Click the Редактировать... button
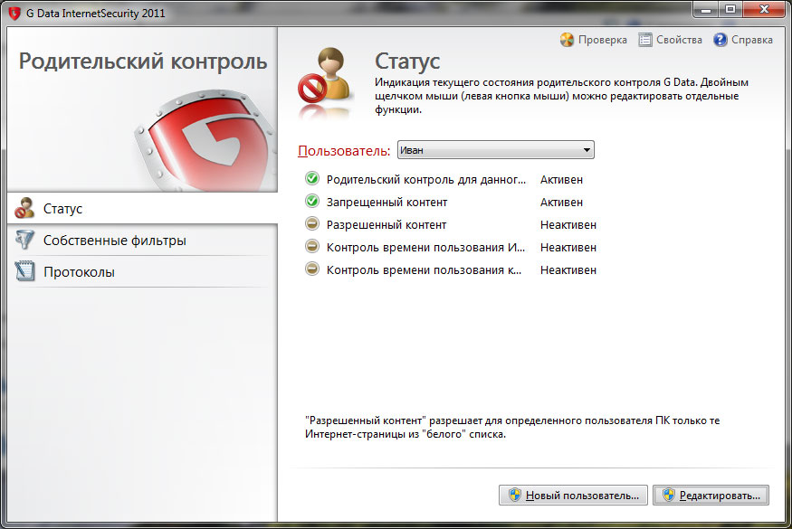Image resolution: width=792 pixels, height=529 pixels. (x=711, y=496)
